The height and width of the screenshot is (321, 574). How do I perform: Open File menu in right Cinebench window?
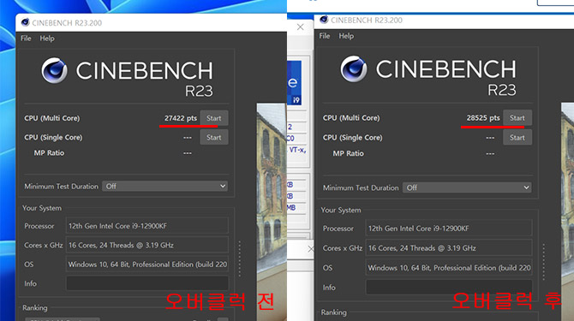(x=325, y=36)
